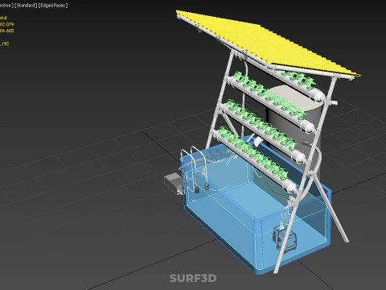
Task: Open the [Standard] viewport shading menu
Action: 26,6
